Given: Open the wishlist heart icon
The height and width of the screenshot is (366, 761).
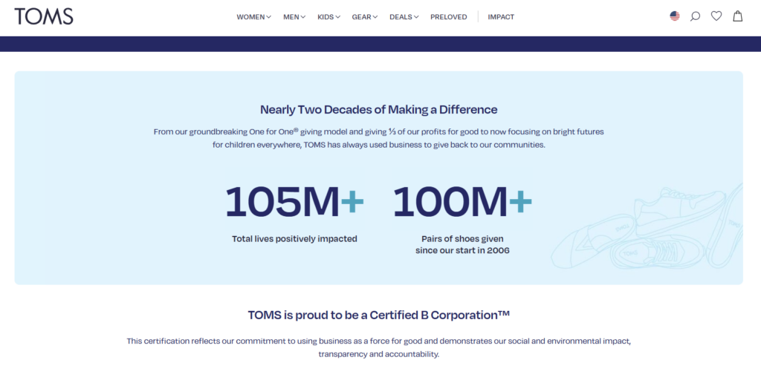Looking at the screenshot, I should click(x=716, y=16).
